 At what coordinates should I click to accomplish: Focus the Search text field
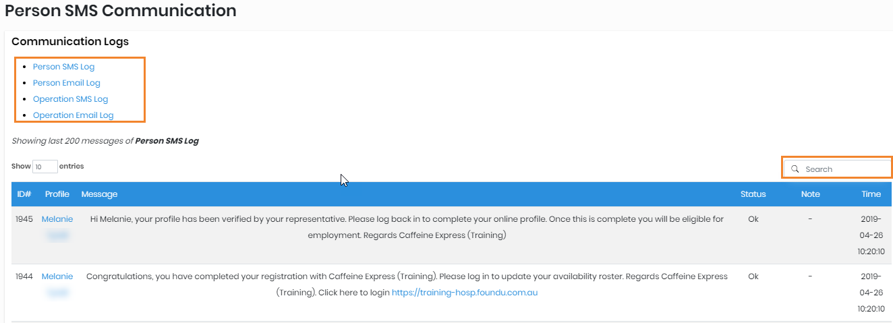coord(843,169)
